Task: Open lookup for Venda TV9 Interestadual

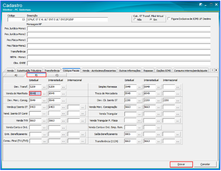Action: [x=63, y=121]
